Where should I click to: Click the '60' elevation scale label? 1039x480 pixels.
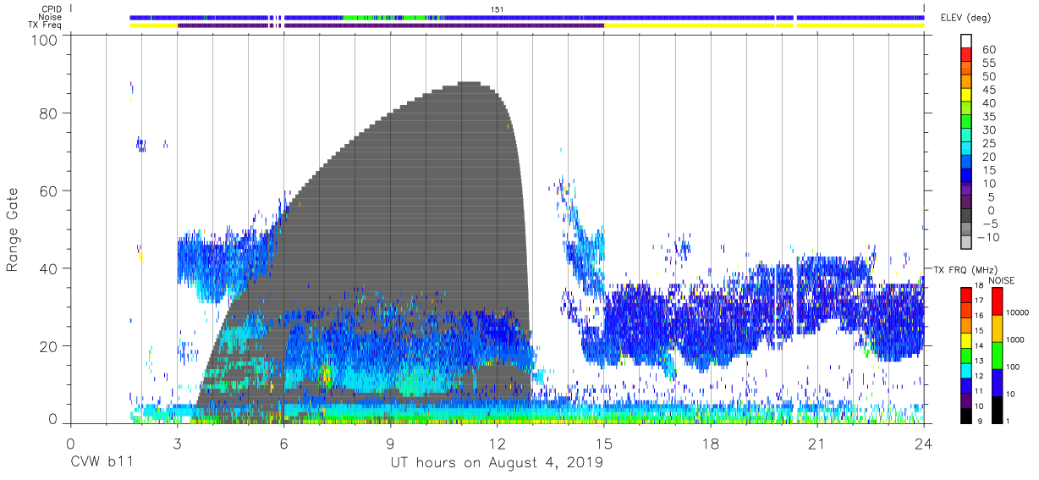click(x=990, y=50)
